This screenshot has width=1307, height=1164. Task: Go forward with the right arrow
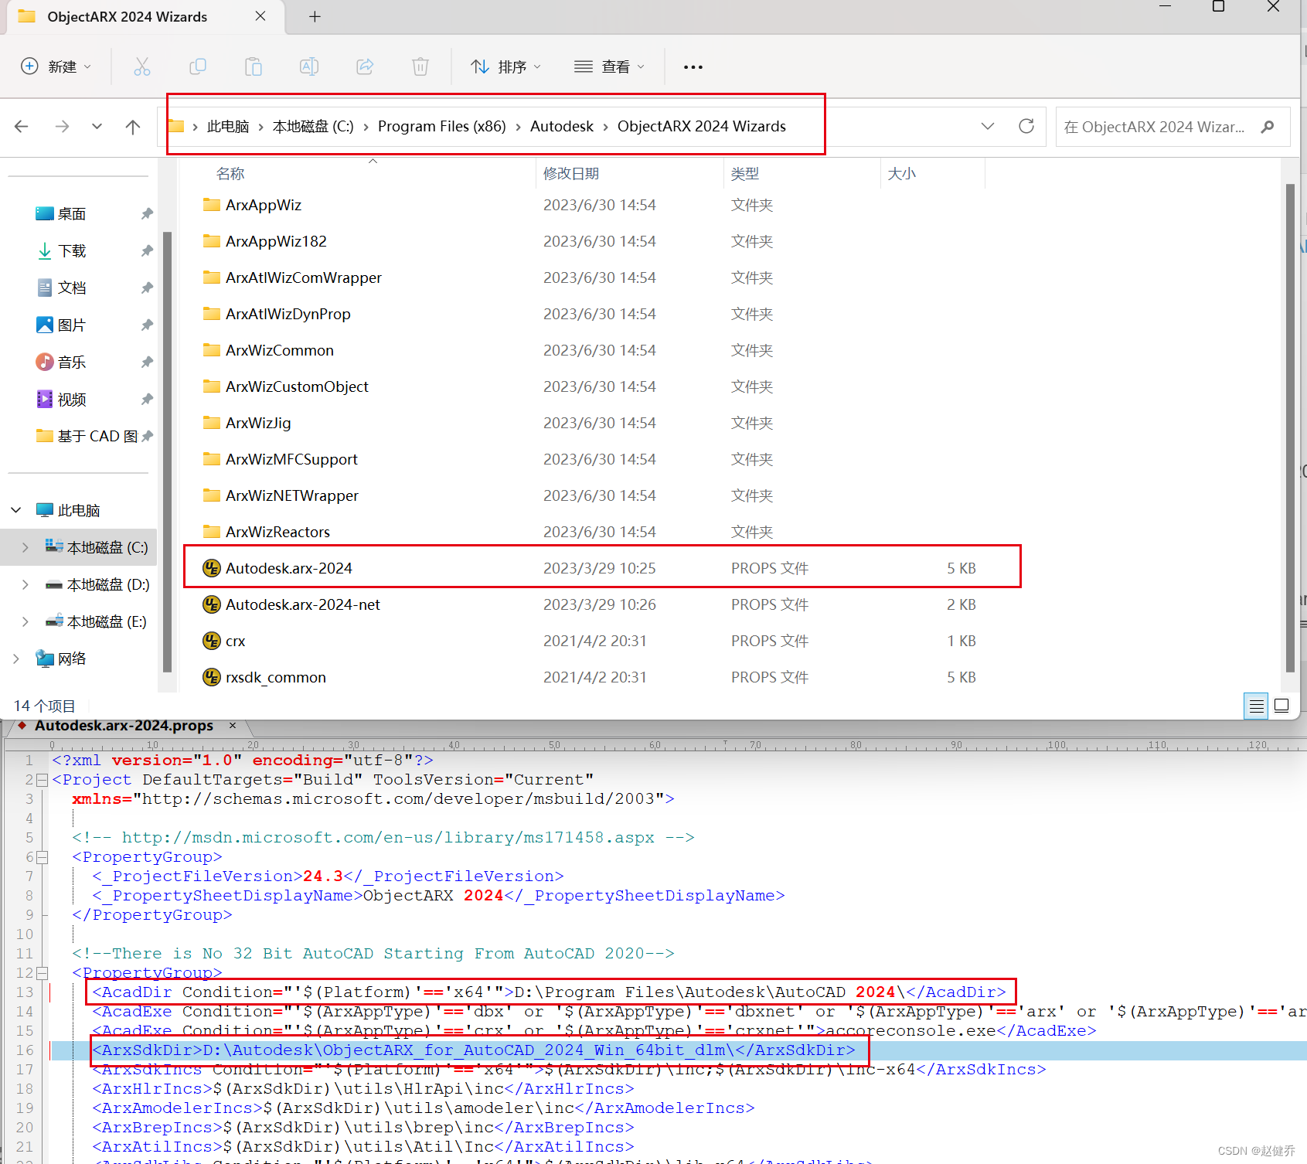[x=62, y=126]
